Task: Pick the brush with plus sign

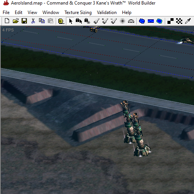Action: click(105, 21)
